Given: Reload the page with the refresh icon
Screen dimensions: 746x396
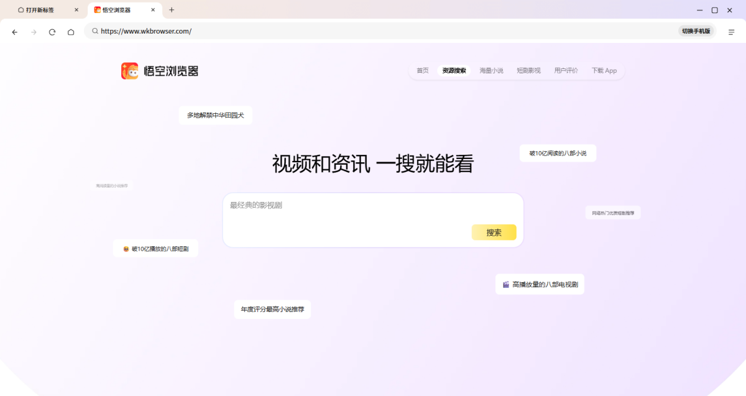Looking at the screenshot, I should [52, 32].
